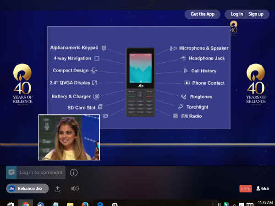Click the 'Ringtones' label
The width and height of the screenshot is (275, 206).
pos(201,97)
